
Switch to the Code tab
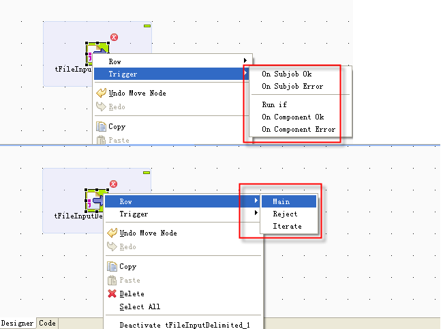(x=47, y=324)
